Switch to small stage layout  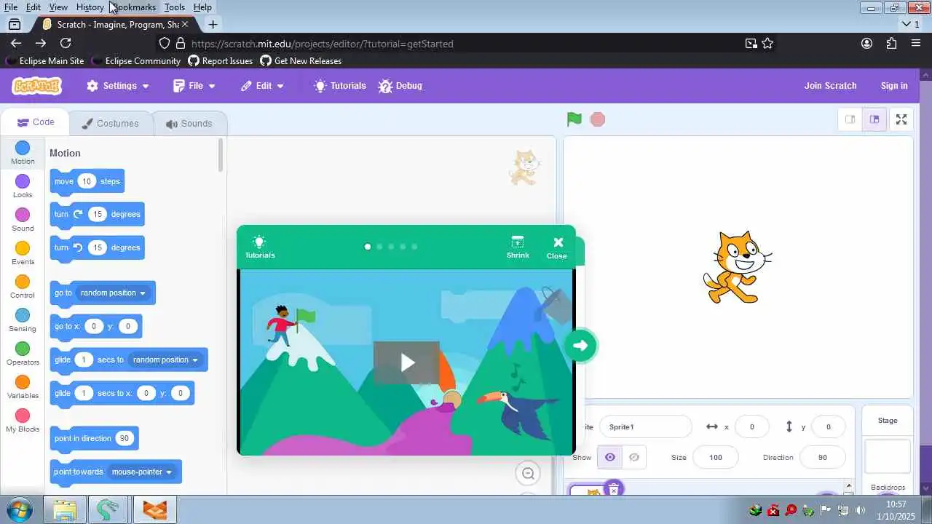tap(850, 119)
